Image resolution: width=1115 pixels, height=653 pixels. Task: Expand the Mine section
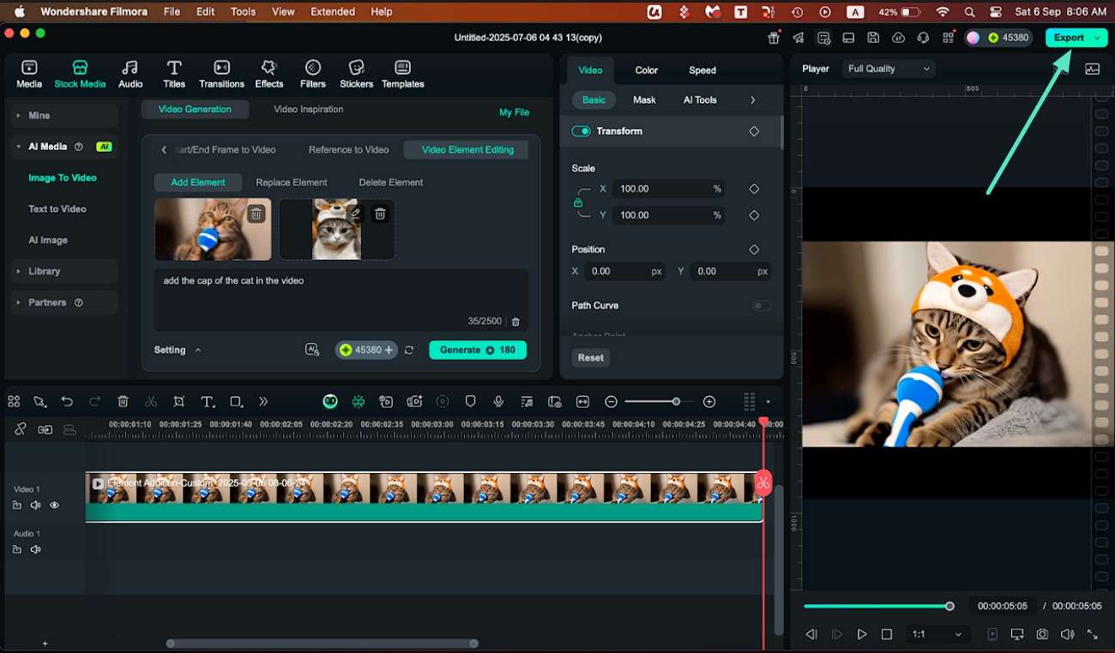[65, 116]
